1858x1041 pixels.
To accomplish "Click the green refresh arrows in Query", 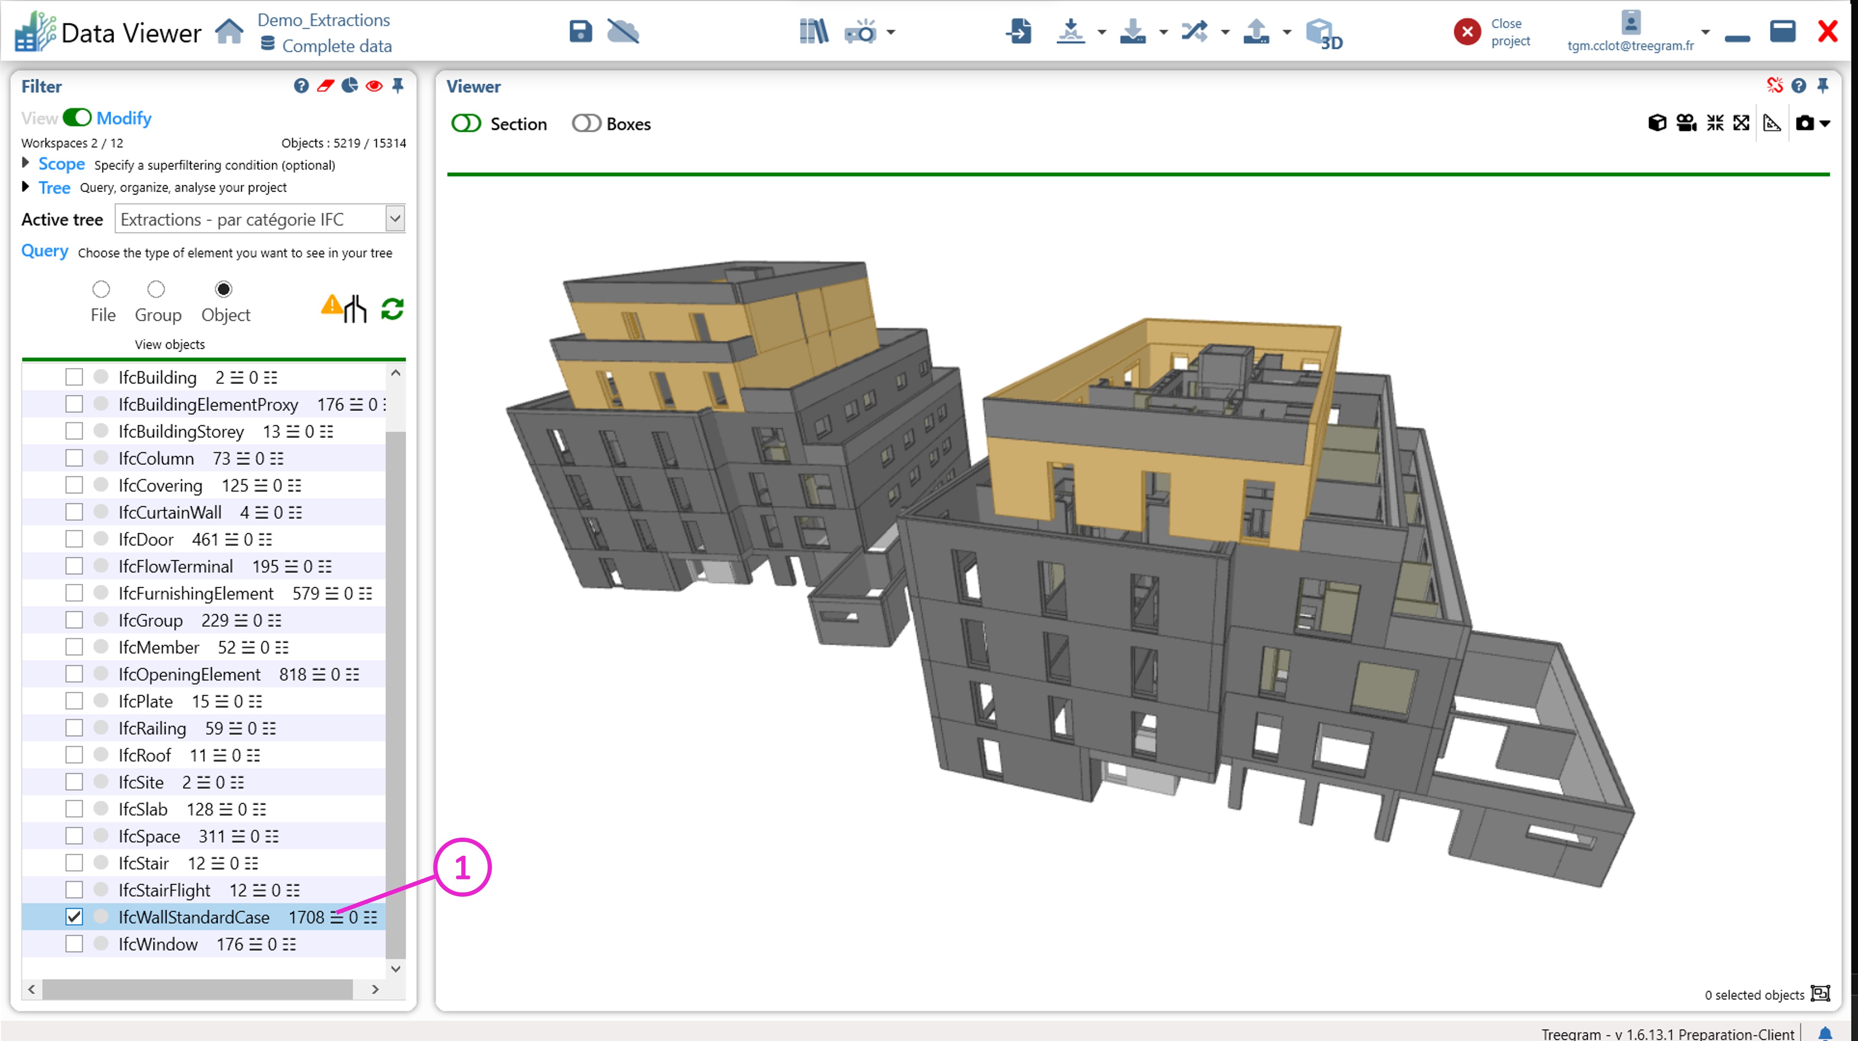I will coord(392,309).
